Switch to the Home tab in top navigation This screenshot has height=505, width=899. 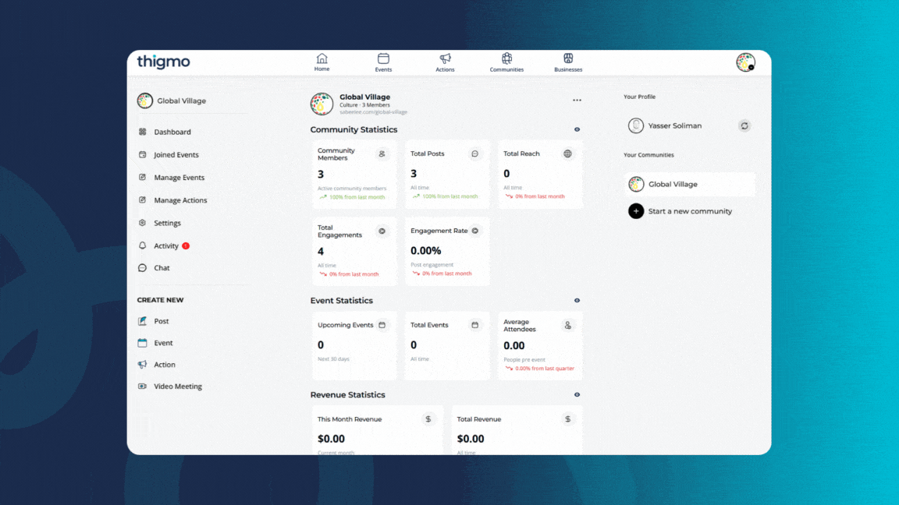[x=322, y=62]
